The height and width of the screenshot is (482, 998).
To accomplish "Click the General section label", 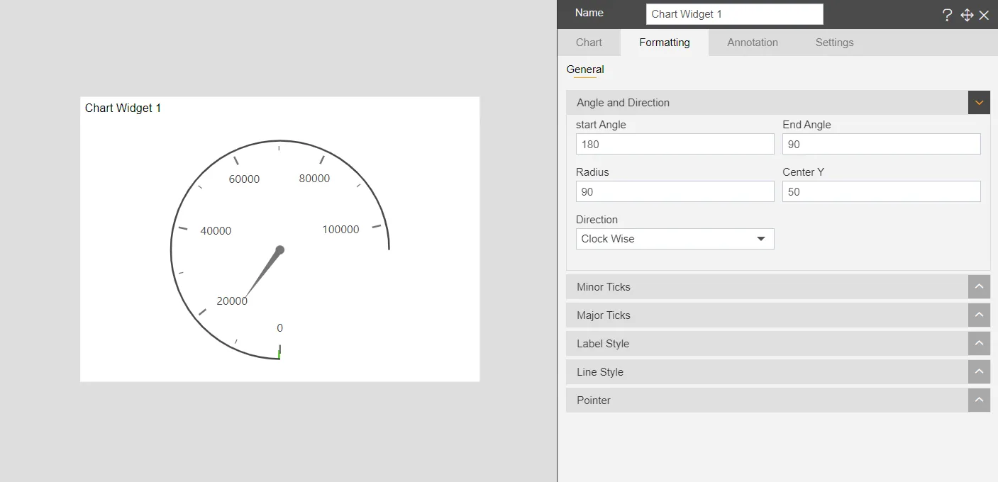I will tap(585, 69).
